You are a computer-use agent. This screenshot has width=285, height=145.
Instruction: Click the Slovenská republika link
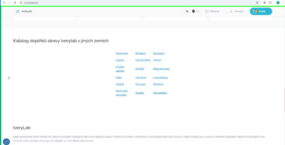[121, 93]
